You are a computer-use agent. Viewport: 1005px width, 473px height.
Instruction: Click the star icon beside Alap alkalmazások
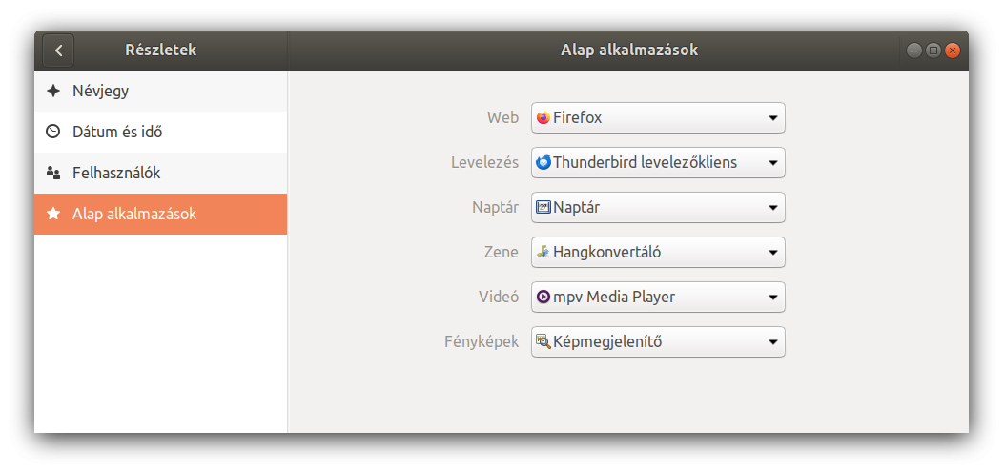[53, 214]
